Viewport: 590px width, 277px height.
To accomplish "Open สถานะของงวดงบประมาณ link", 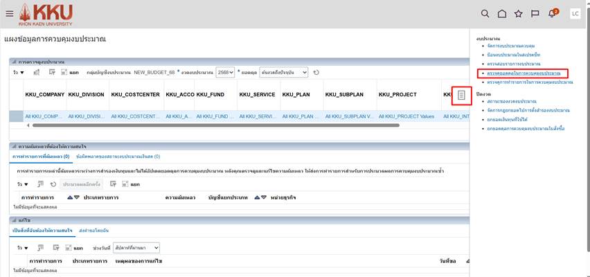I will [512, 101].
